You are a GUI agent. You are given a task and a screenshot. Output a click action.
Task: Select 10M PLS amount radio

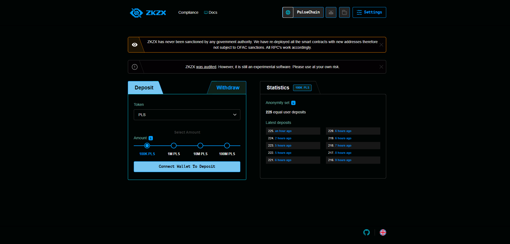[x=201, y=146]
